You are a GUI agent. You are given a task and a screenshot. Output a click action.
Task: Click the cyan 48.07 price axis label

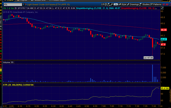(x=164, y=39)
